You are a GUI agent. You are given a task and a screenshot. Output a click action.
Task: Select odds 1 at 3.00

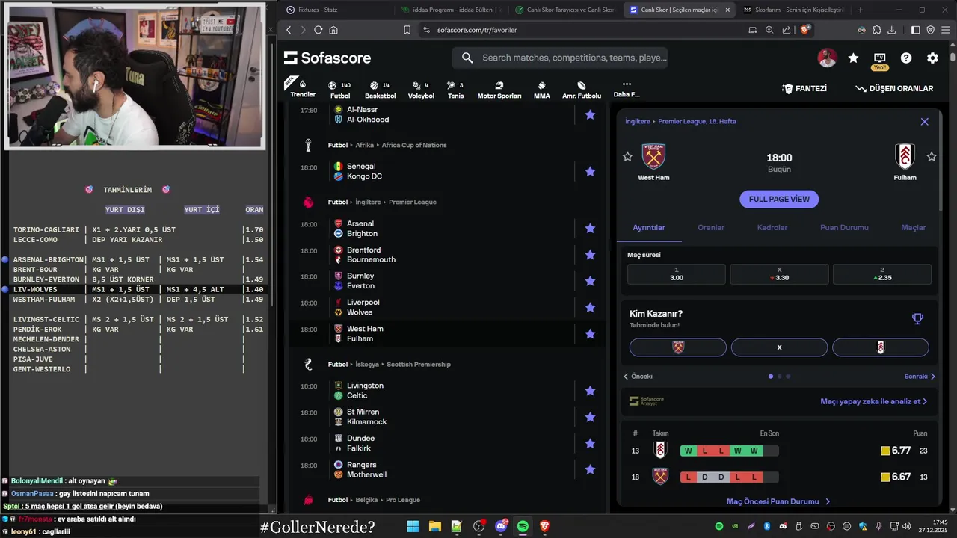pyautogui.click(x=677, y=273)
